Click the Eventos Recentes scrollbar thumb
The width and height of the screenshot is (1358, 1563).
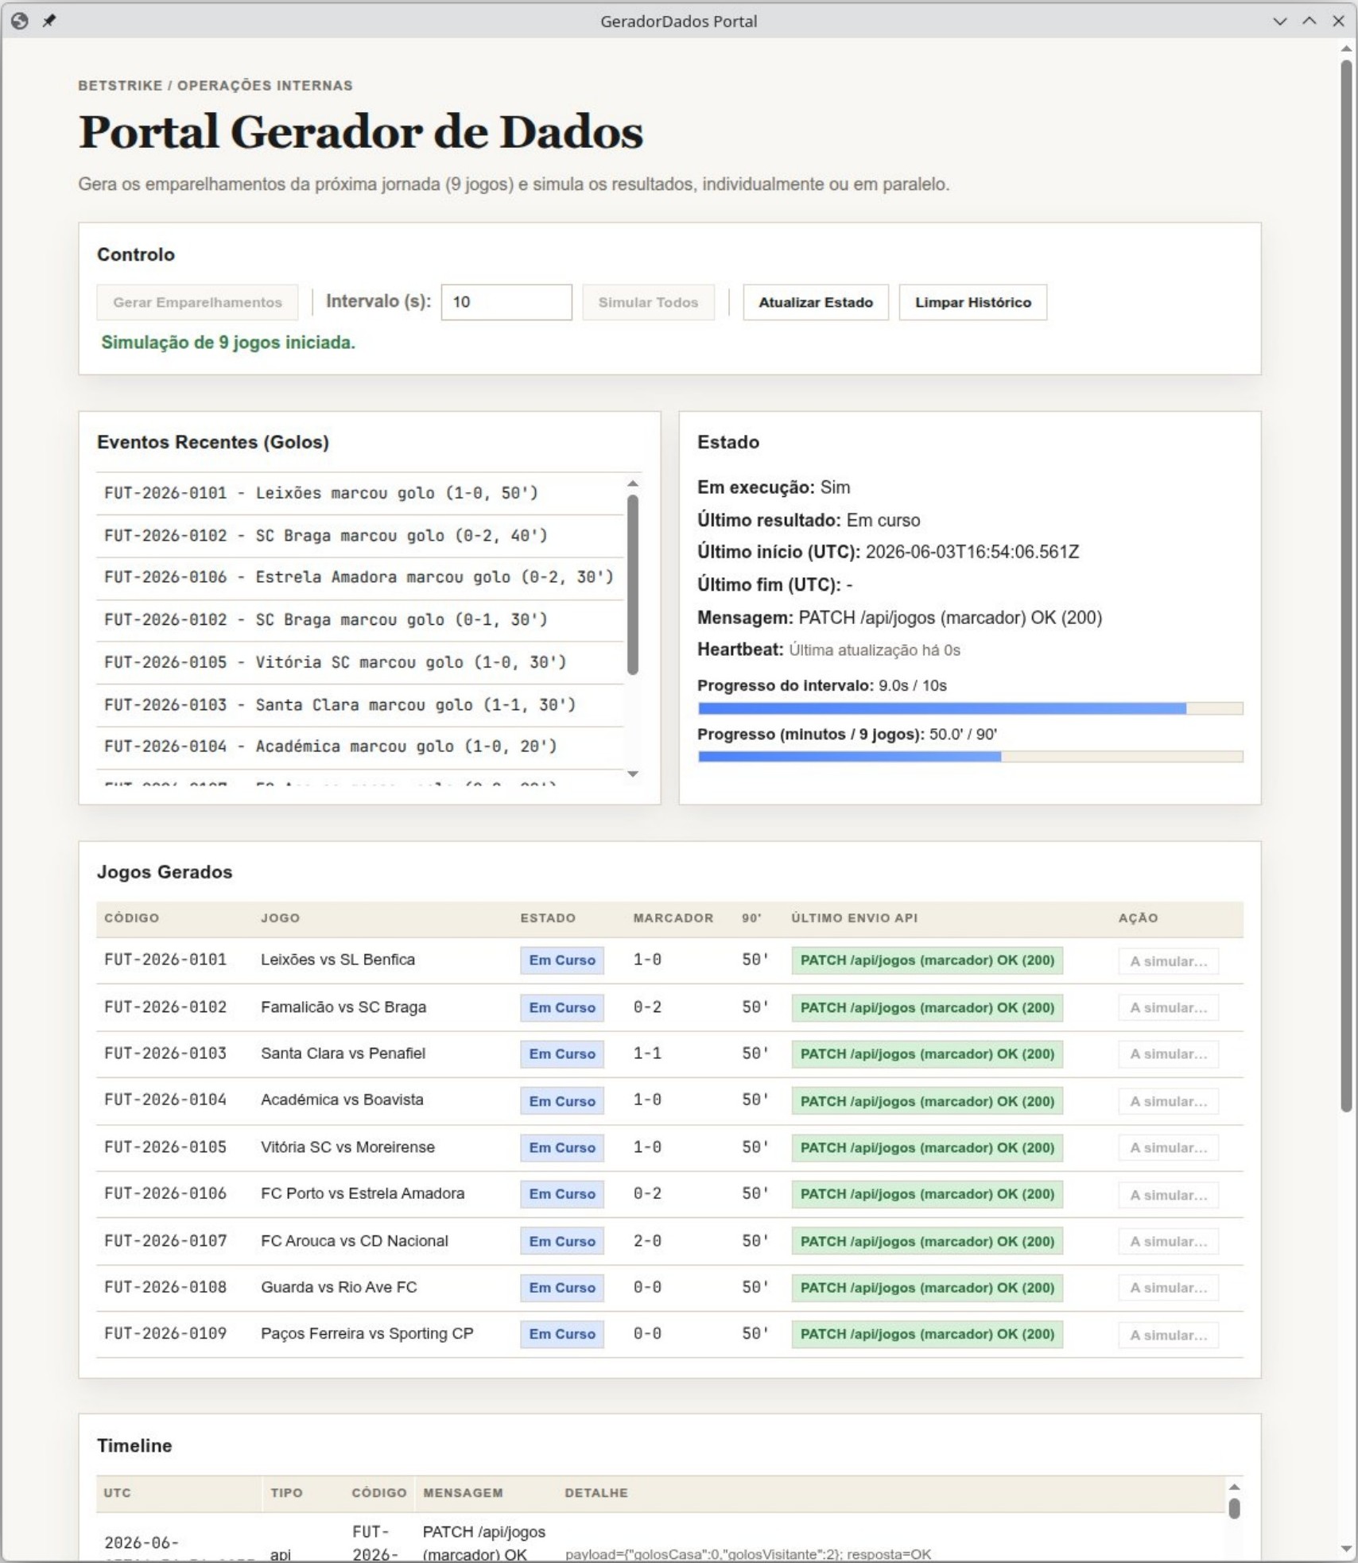[633, 585]
